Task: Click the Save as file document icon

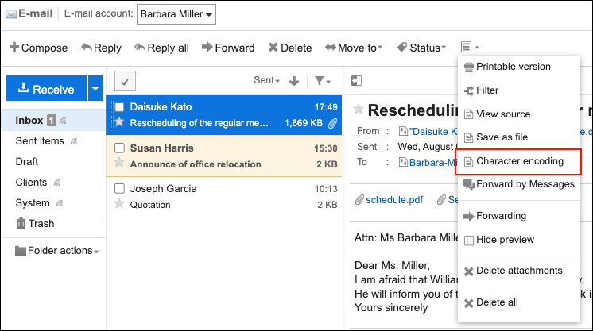Action: pyautogui.click(x=468, y=137)
